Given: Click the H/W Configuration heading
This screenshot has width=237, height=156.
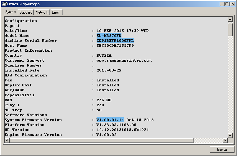Looking at the screenshot, I should [26, 75].
